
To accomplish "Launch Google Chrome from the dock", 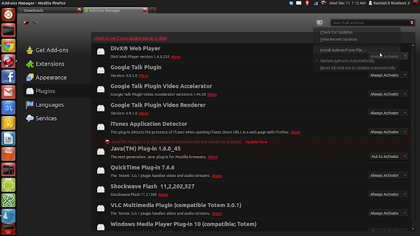I will click(x=9, y=46).
